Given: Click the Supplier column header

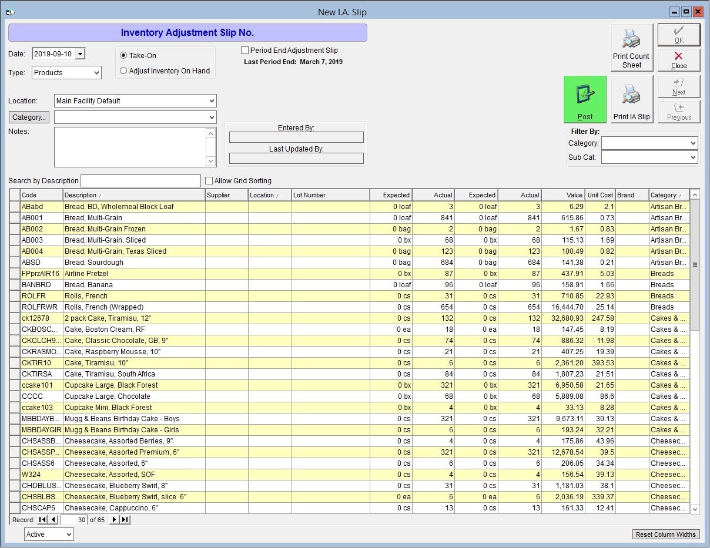Looking at the screenshot, I should [226, 195].
